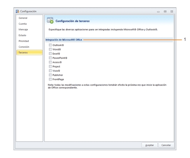Toggle the Excel integration checkbox
Viewport: 190px width, 158px height.
(51, 54)
